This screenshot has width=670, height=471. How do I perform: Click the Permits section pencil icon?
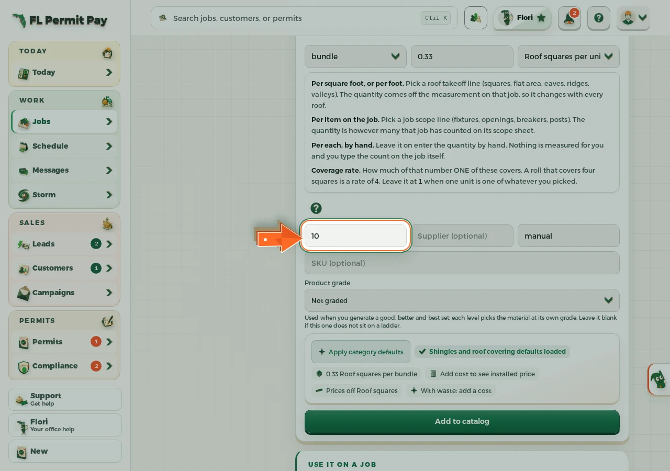tap(107, 321)
